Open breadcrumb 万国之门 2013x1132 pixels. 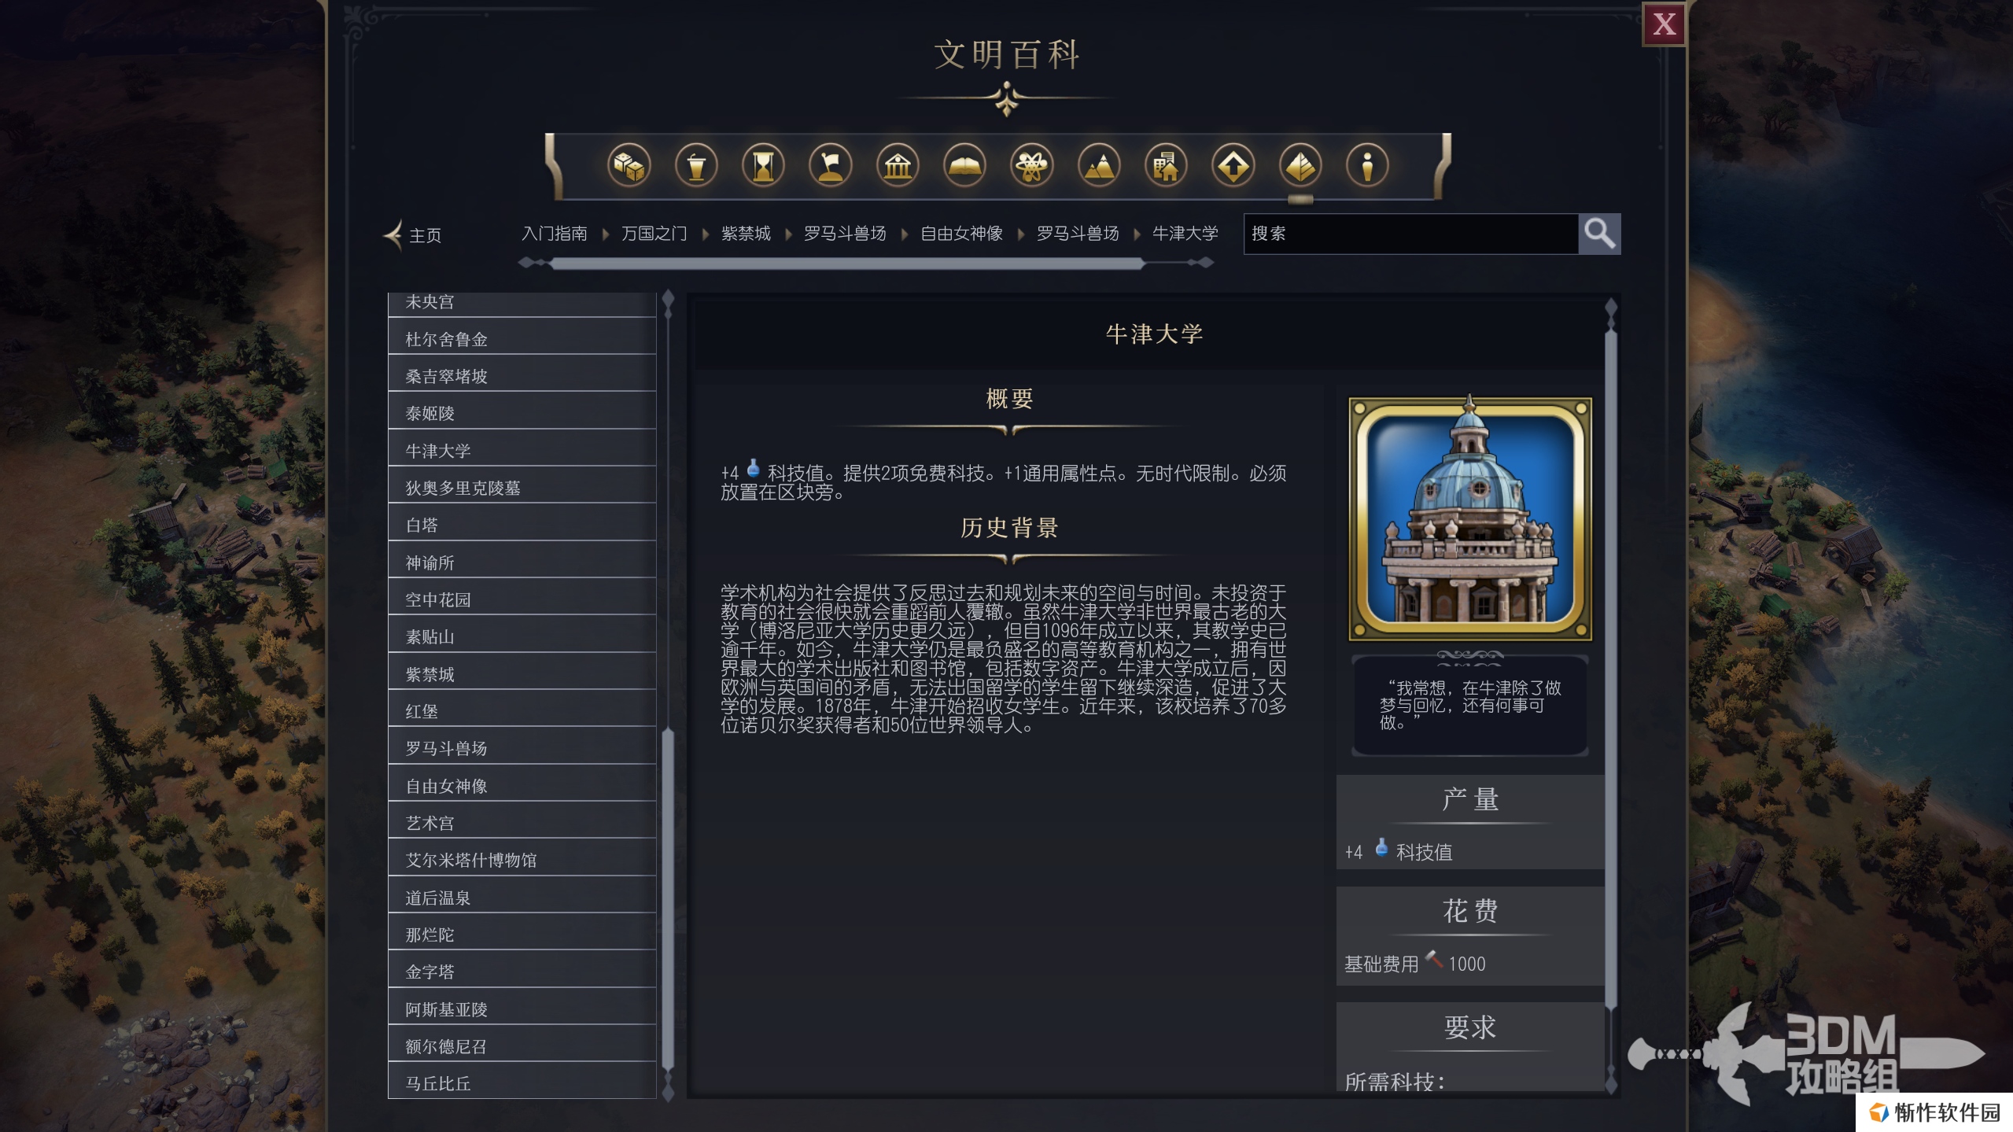point(654,234)
